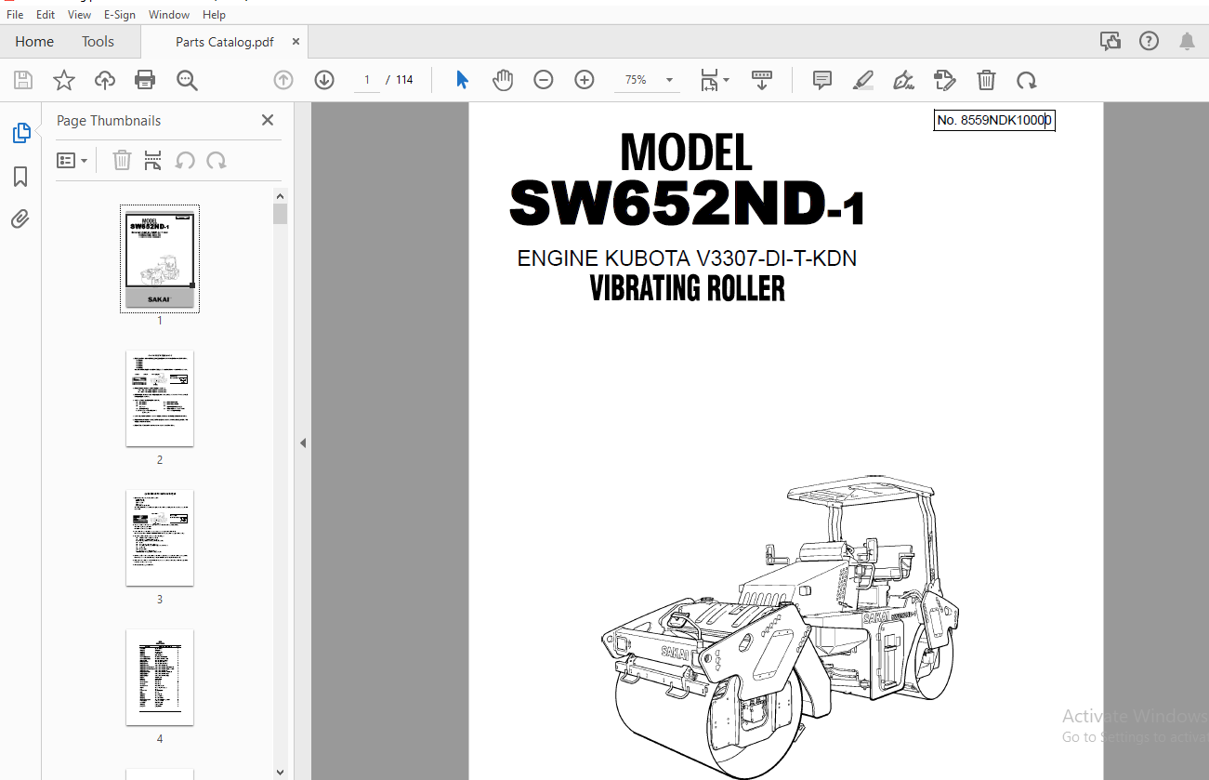1209x780 pixels.
Task: Select page 4 thumbnail
Action: (160, 678)
